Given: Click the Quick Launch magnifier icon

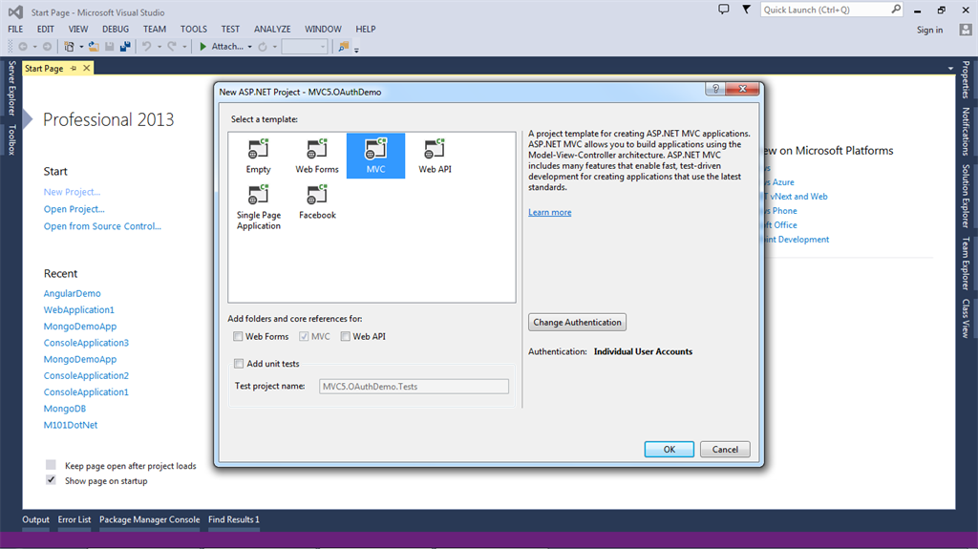Looking at the screenshot, I should 896,10.
